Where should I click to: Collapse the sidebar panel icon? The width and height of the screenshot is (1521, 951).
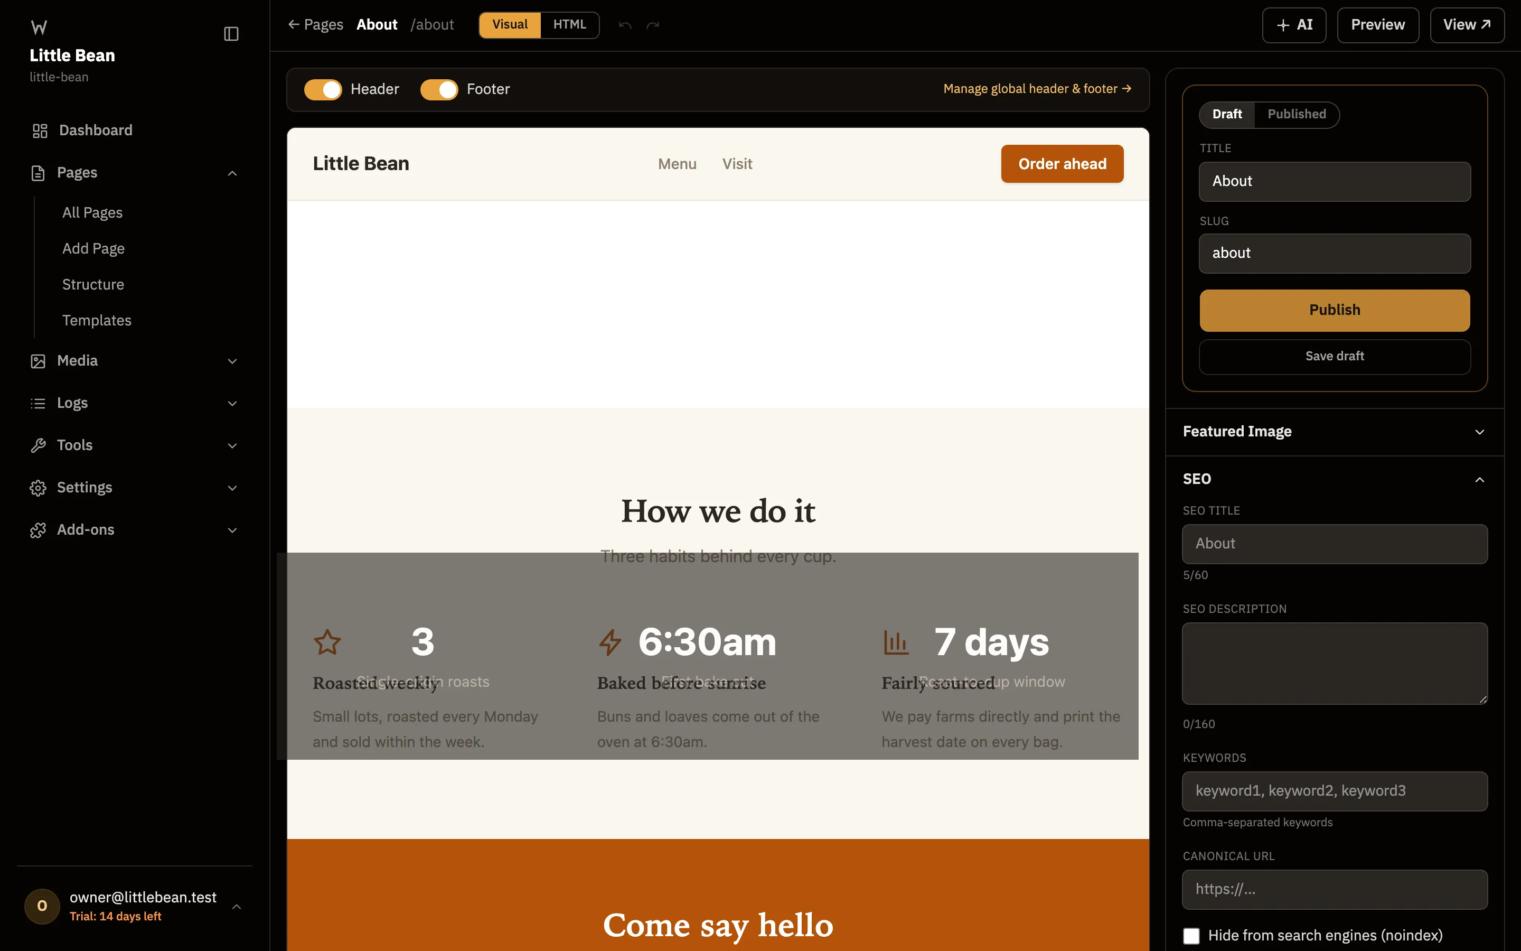pyautogui.click(x=231, y=34)
